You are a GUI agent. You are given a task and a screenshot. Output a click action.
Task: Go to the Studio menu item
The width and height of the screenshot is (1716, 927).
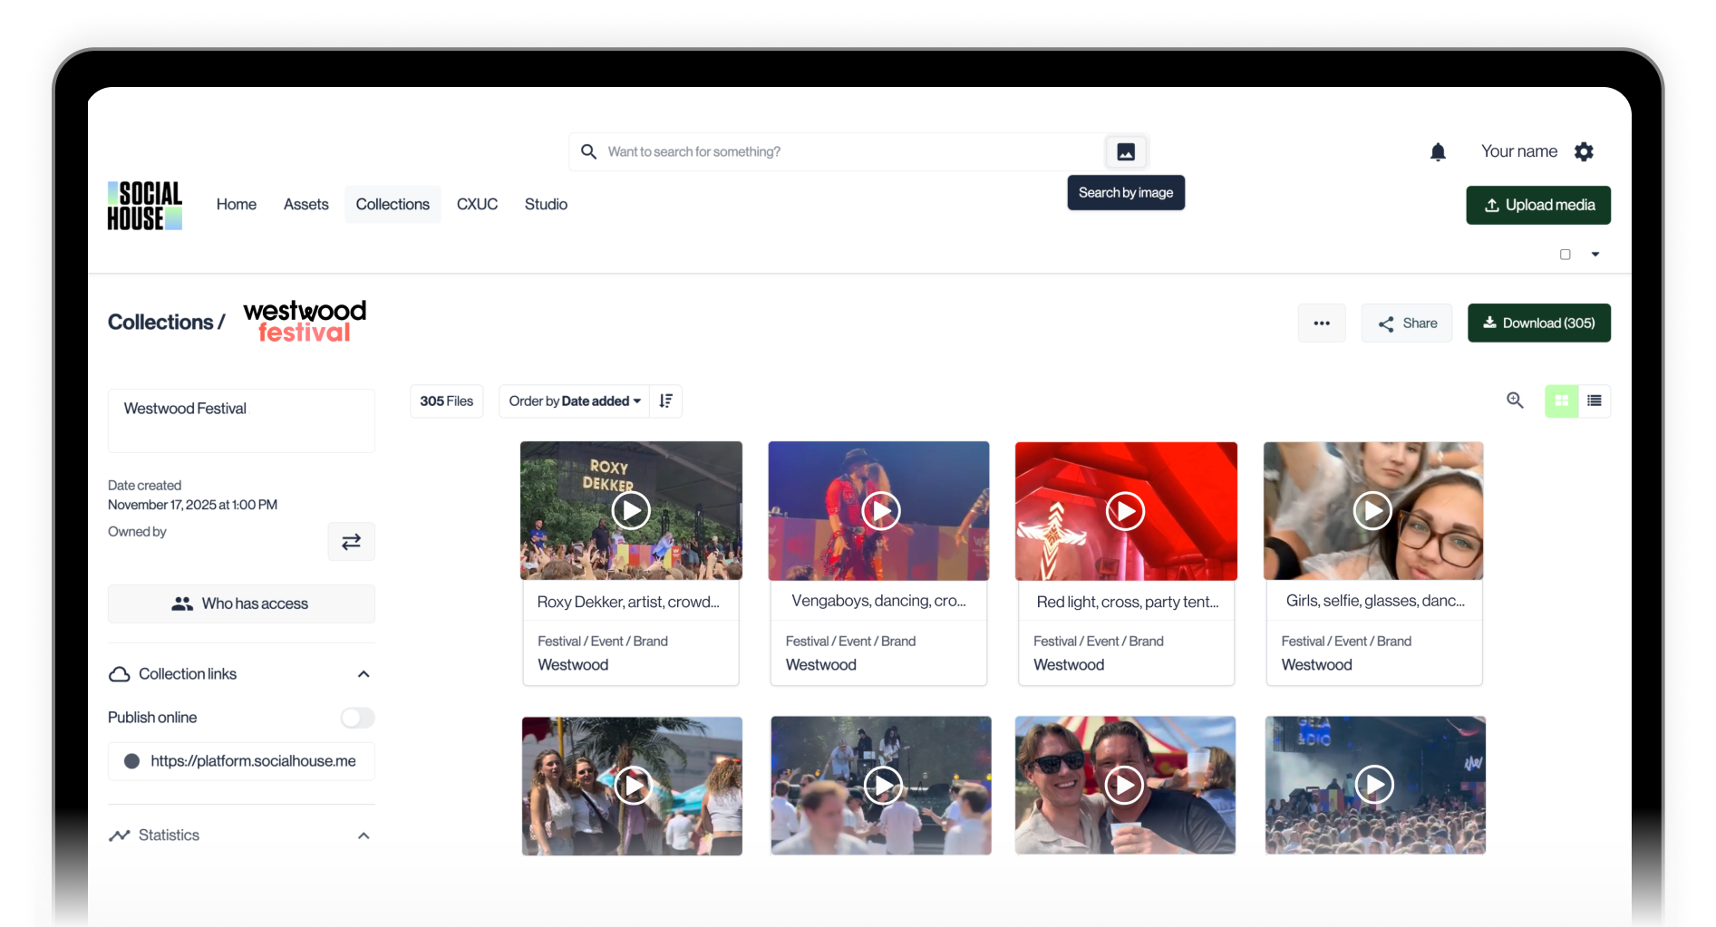coord(546,205)
